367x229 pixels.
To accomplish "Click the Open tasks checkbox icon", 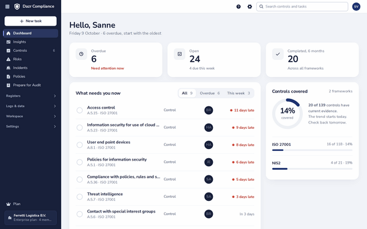I will pos(179,54).
